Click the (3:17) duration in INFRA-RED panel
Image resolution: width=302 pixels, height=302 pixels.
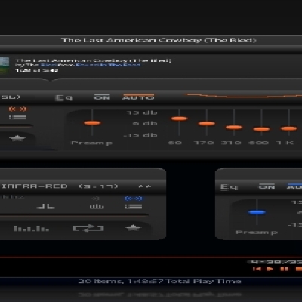[98, 186]
